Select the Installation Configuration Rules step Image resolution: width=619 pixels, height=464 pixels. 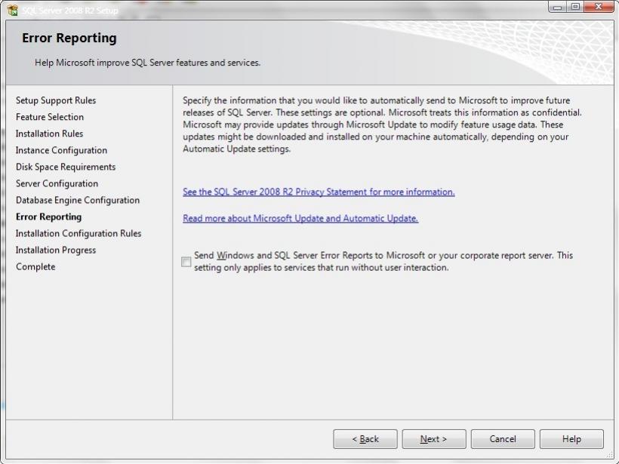(79, 233)
